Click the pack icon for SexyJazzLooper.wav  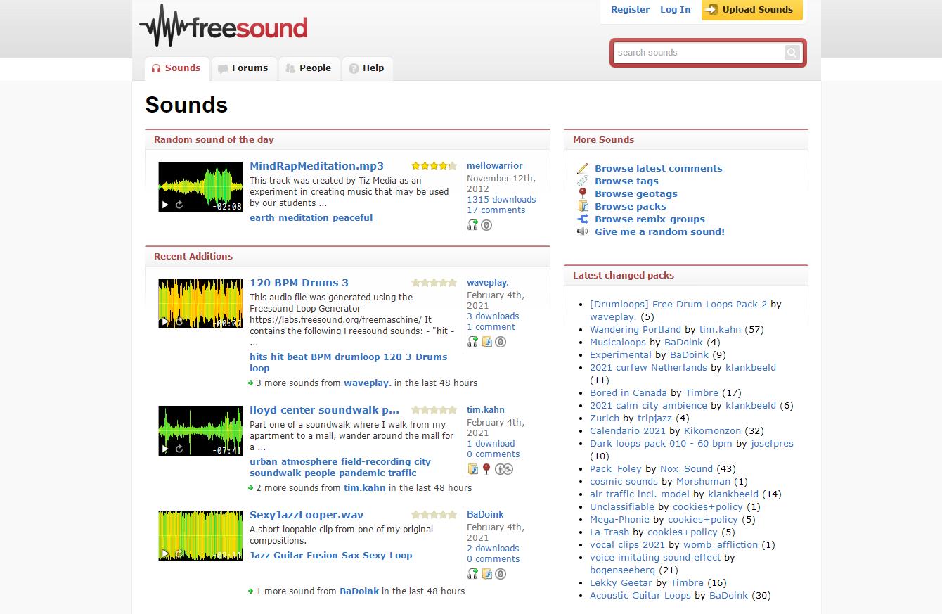(486, 574)
